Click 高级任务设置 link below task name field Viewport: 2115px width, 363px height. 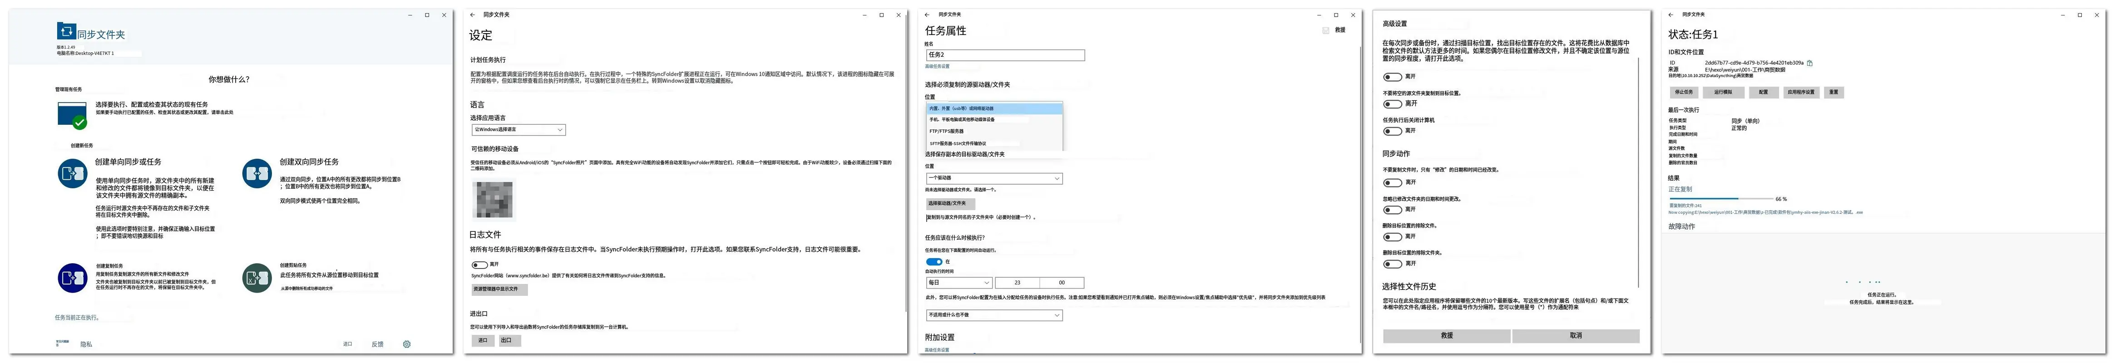[x=937, y=67]
